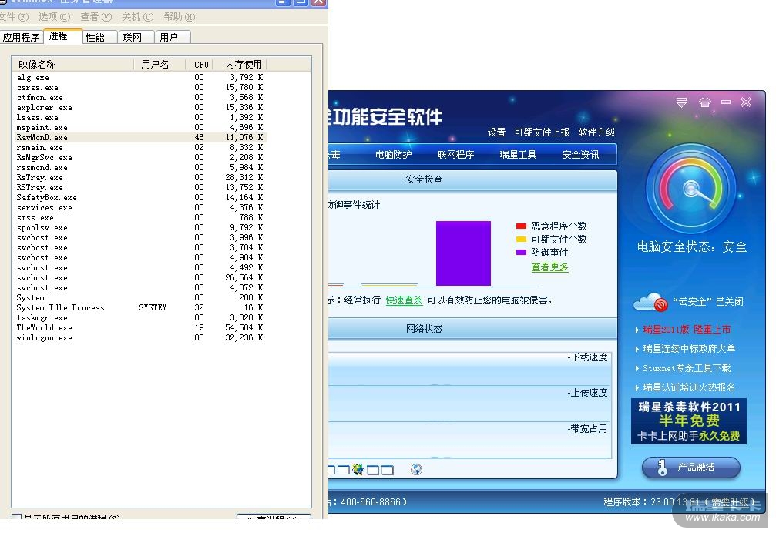Open 选项 menu in Task Manager

pos(55,17)
